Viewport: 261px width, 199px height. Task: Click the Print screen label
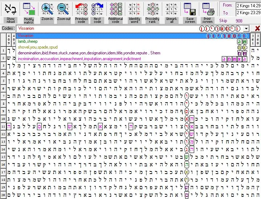[207, 20]
